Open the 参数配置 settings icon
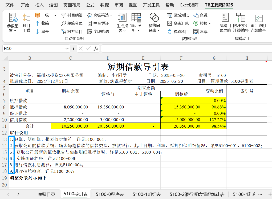Viewport: 272px width, 199px height. (13, 18)
